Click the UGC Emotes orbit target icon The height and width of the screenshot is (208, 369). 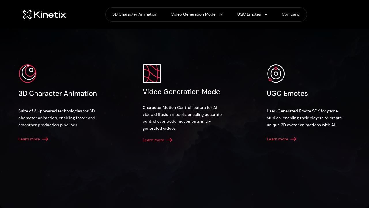(276, 74)
